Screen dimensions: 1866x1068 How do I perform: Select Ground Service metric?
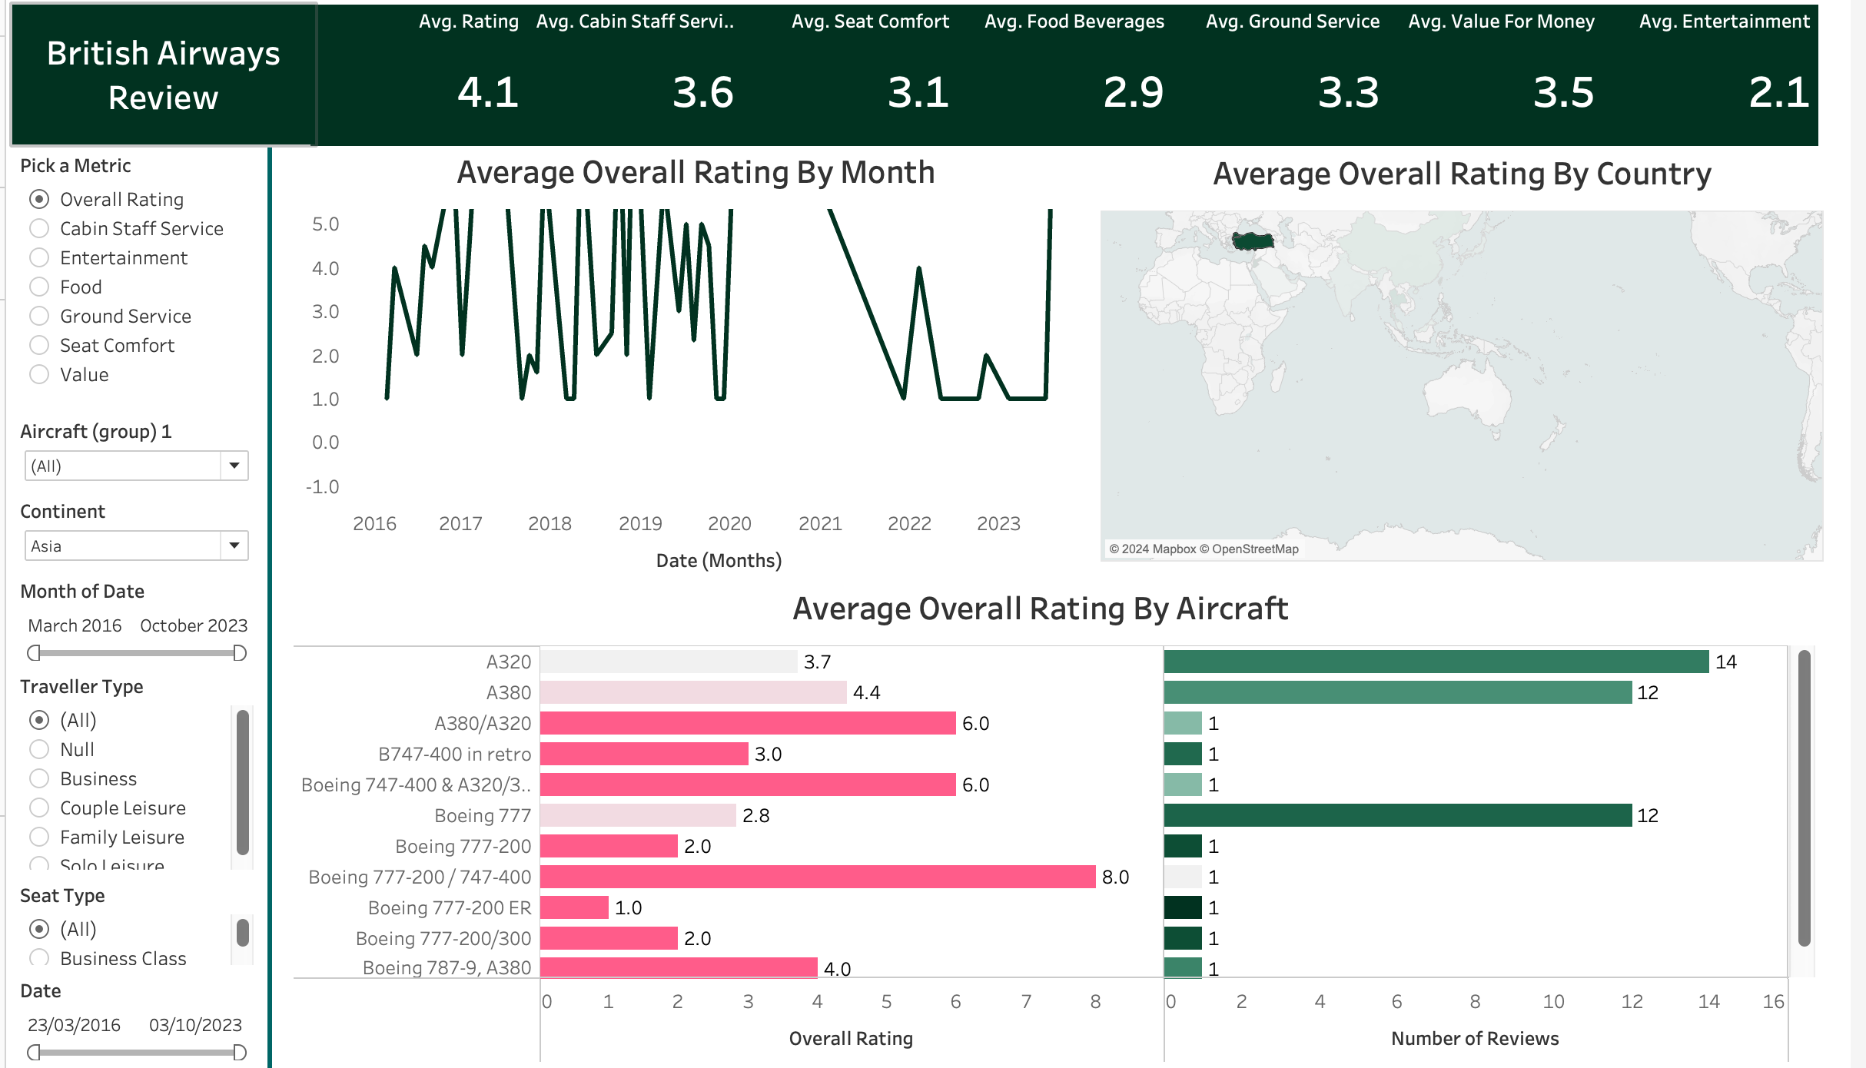point(39,316)
